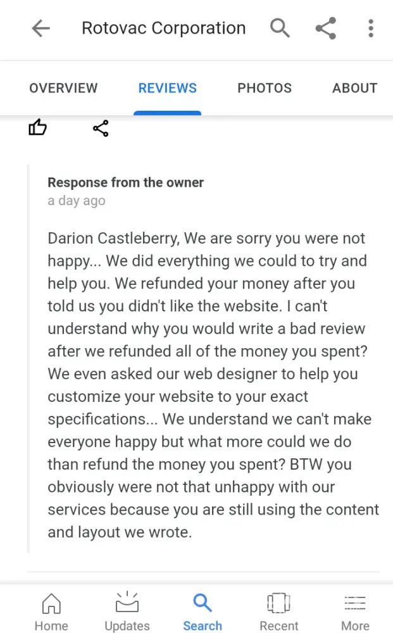Expand the More menu in bottom bar

[x=355, y=603]
